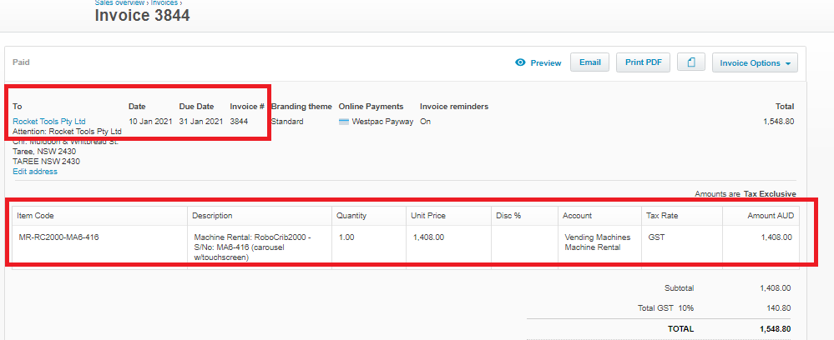The image size is (834, 340).
Task: Click the Invoice reminders On value
Action: 426,121
